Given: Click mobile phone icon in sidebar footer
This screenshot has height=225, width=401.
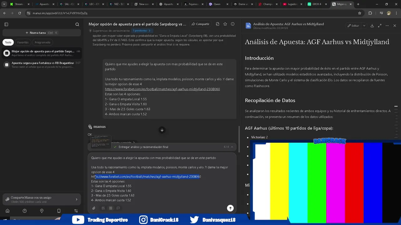Looking at the screenshot, I should click(59, 211).
